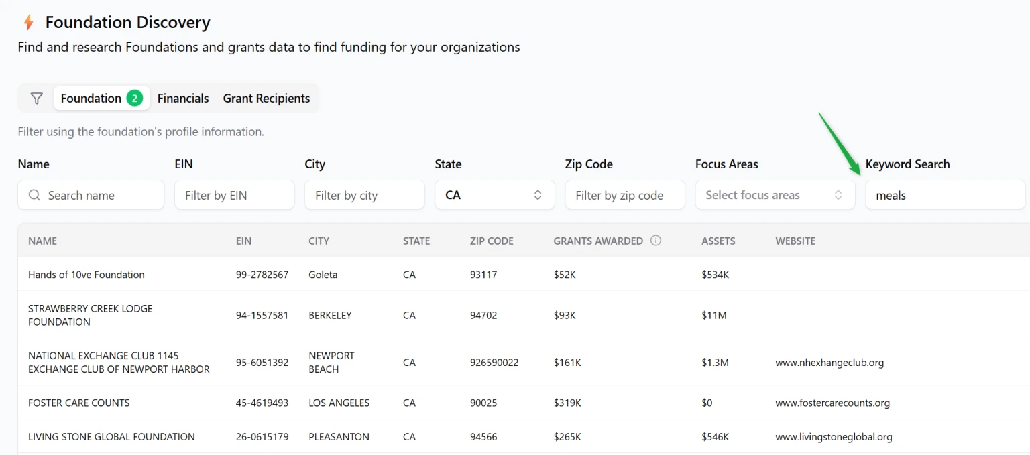Expand the Focus Areas dropdown
1030x455 pixels.
point(775,195)
